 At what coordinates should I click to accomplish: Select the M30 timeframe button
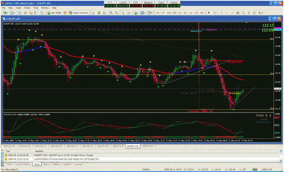point(174,13)
